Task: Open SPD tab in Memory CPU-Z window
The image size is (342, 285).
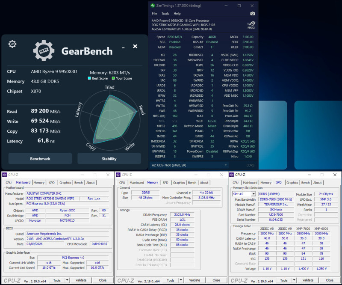Action: click(165, 183)
